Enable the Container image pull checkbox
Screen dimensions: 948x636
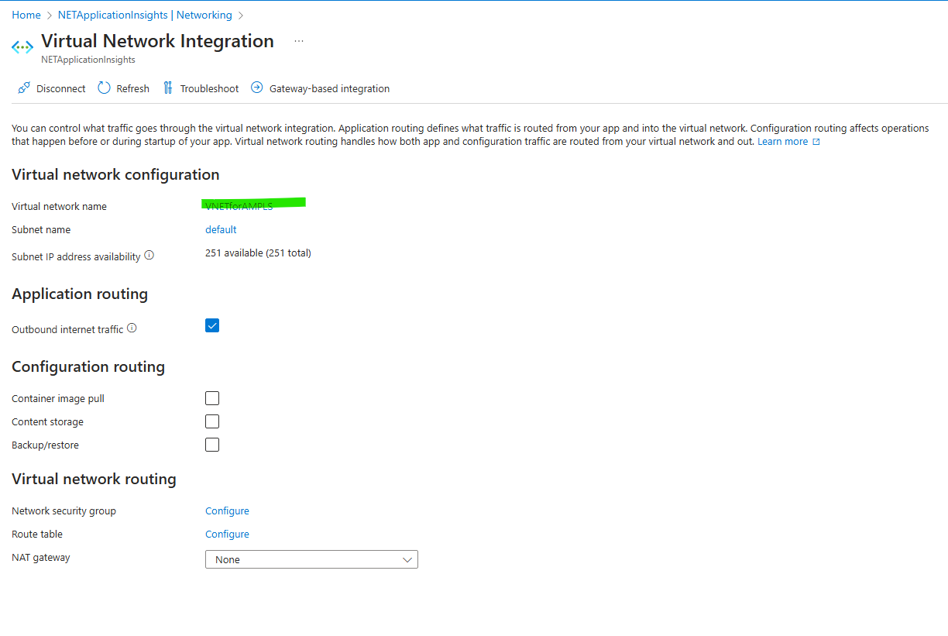(x=212, y=398)
